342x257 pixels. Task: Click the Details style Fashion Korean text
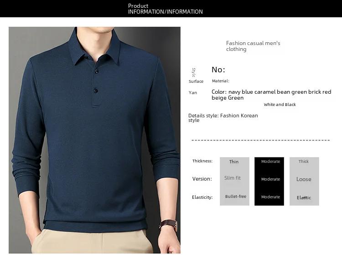point(223,118)
